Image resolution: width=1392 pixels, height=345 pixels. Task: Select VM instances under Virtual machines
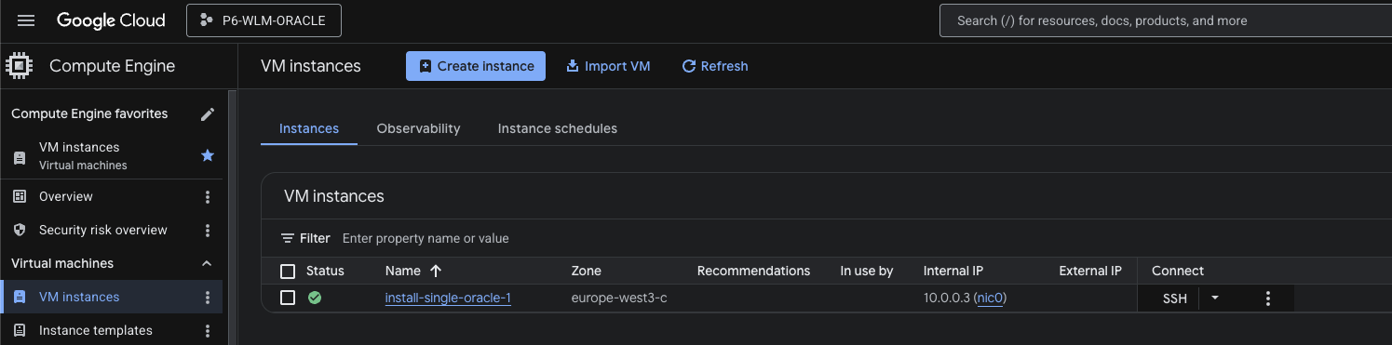coord(79,297)
